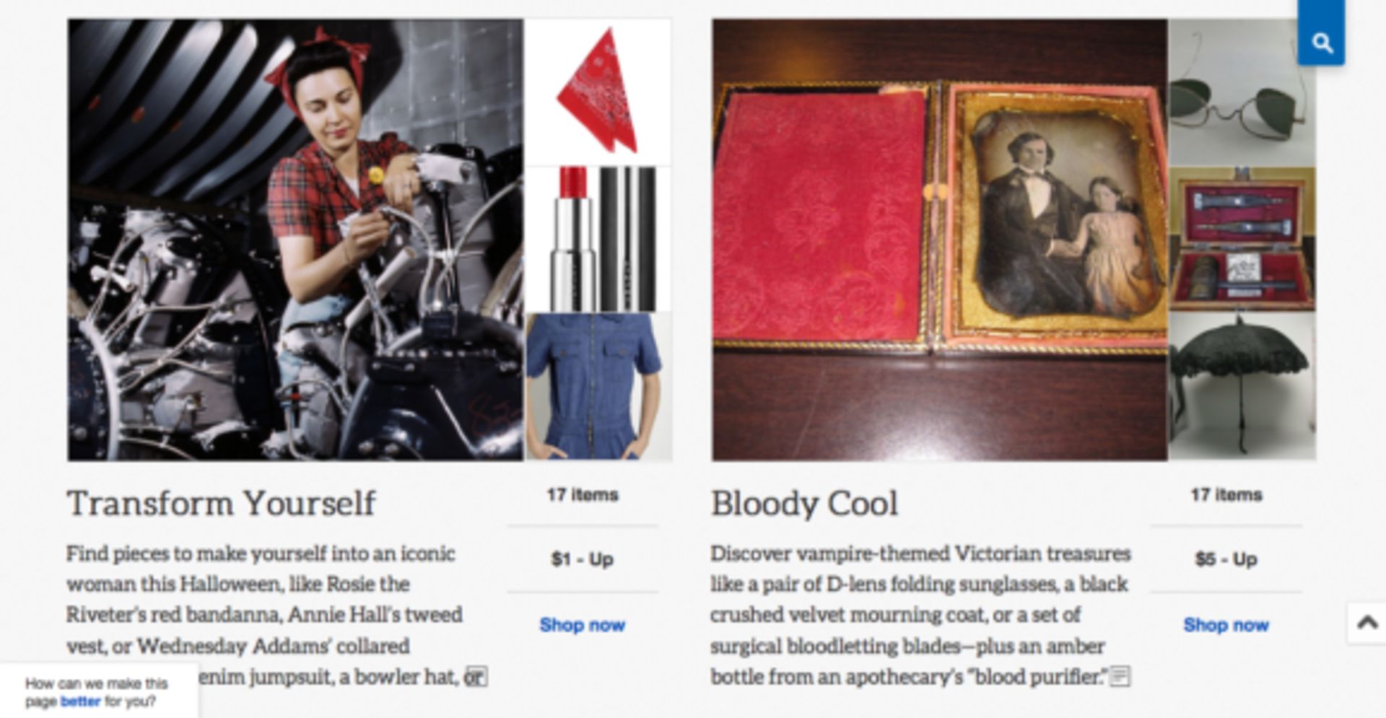Click the "$1 - Up" price range
This screenshot has width=1386, height=718.
(582, 559)
